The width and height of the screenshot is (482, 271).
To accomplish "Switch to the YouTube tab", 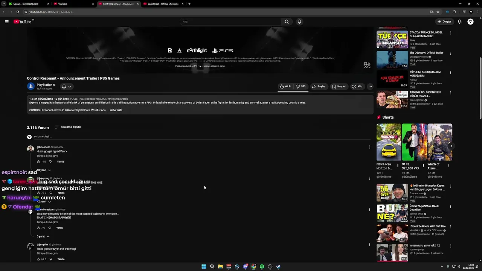I will coord(73,4).
